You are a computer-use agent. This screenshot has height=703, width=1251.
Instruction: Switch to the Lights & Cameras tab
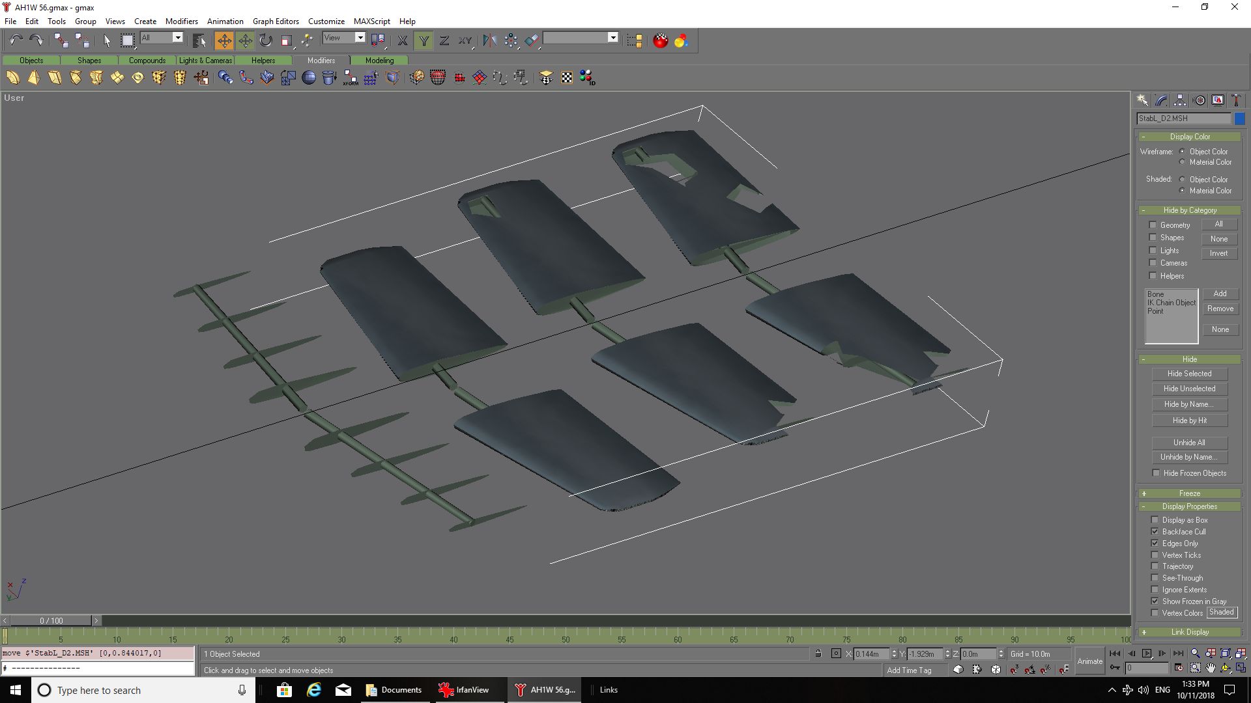click(x=205, y=61)
